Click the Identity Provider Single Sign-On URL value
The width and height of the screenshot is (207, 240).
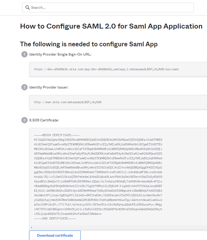point(106,69)
